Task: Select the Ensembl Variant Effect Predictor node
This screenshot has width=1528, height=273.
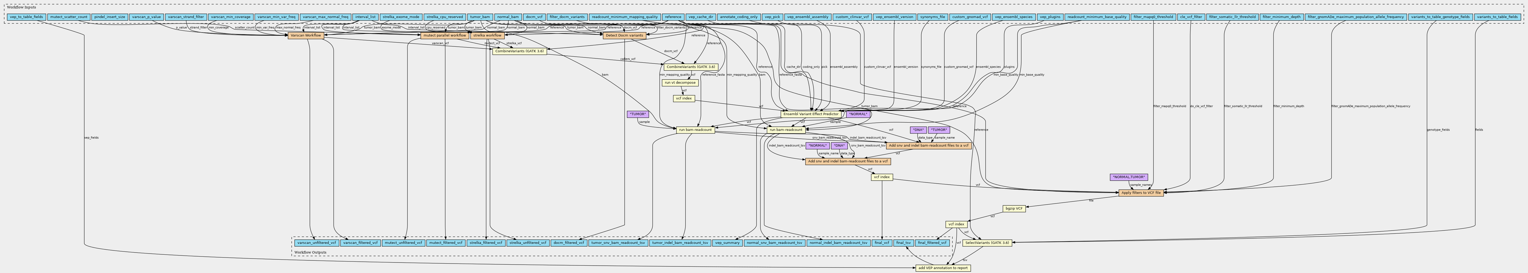Action: [x=811, y=114]
